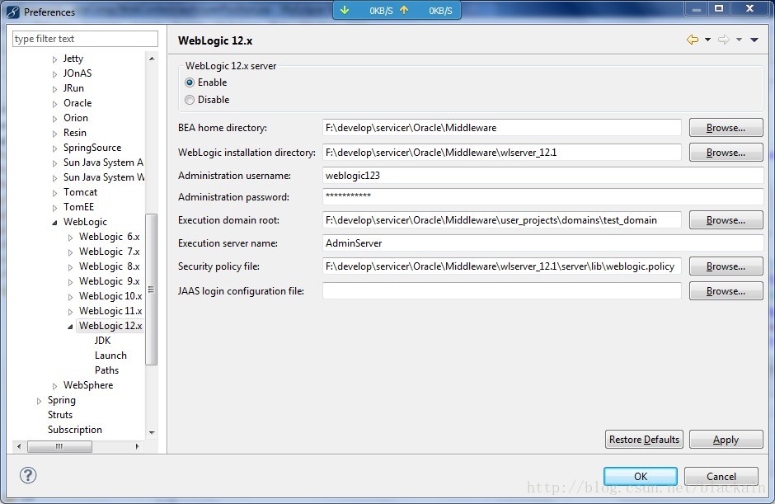Select WebLogic 11.x in the tree
775x504 pixels.
pyautogui.click(x=110, y=311)
